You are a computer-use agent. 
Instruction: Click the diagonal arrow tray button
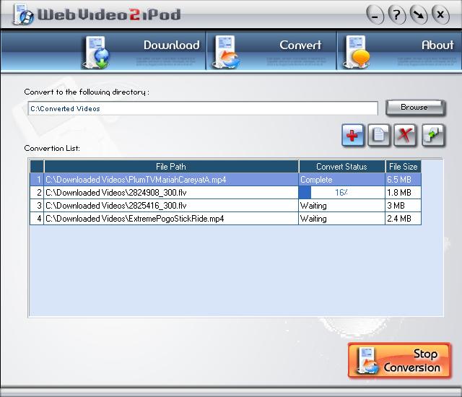point(419,14)
